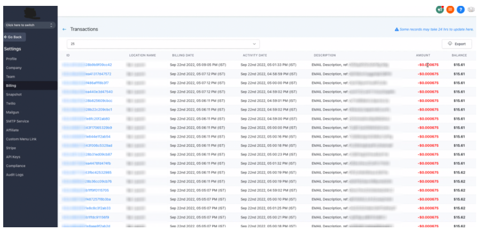Click the back arrow beside Transactions
The image size is (481, 231).
[x=64, y=29]
